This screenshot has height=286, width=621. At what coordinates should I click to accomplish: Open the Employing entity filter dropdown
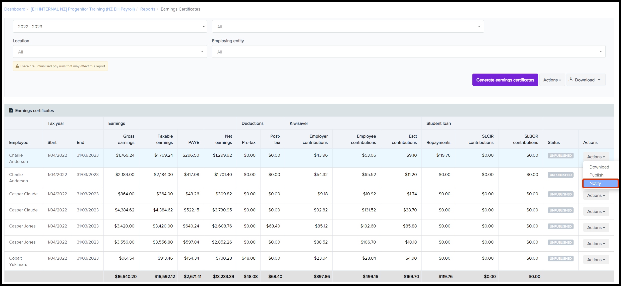408,52
